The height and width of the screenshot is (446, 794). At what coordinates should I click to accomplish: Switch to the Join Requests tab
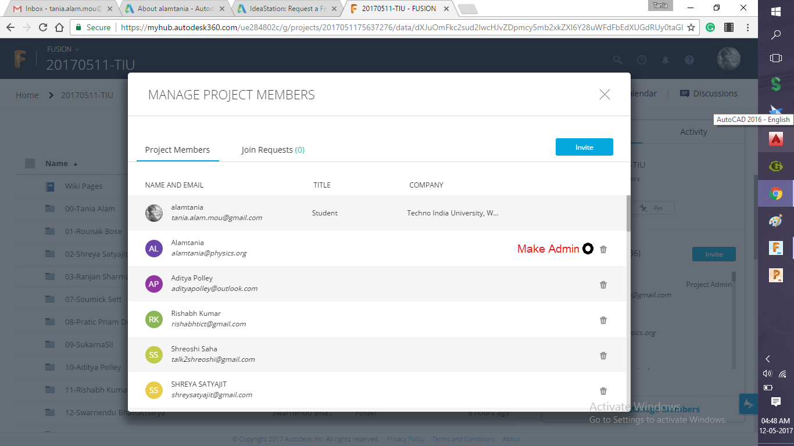[273, 149]
